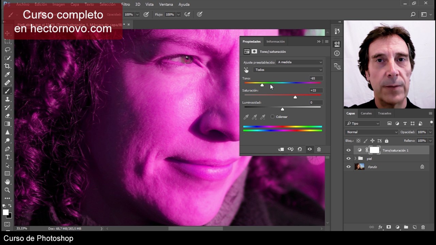The width and height of the screenshot is (436, 245).
Task: Click the Tono slider handle
Action: tap(262, 85)
